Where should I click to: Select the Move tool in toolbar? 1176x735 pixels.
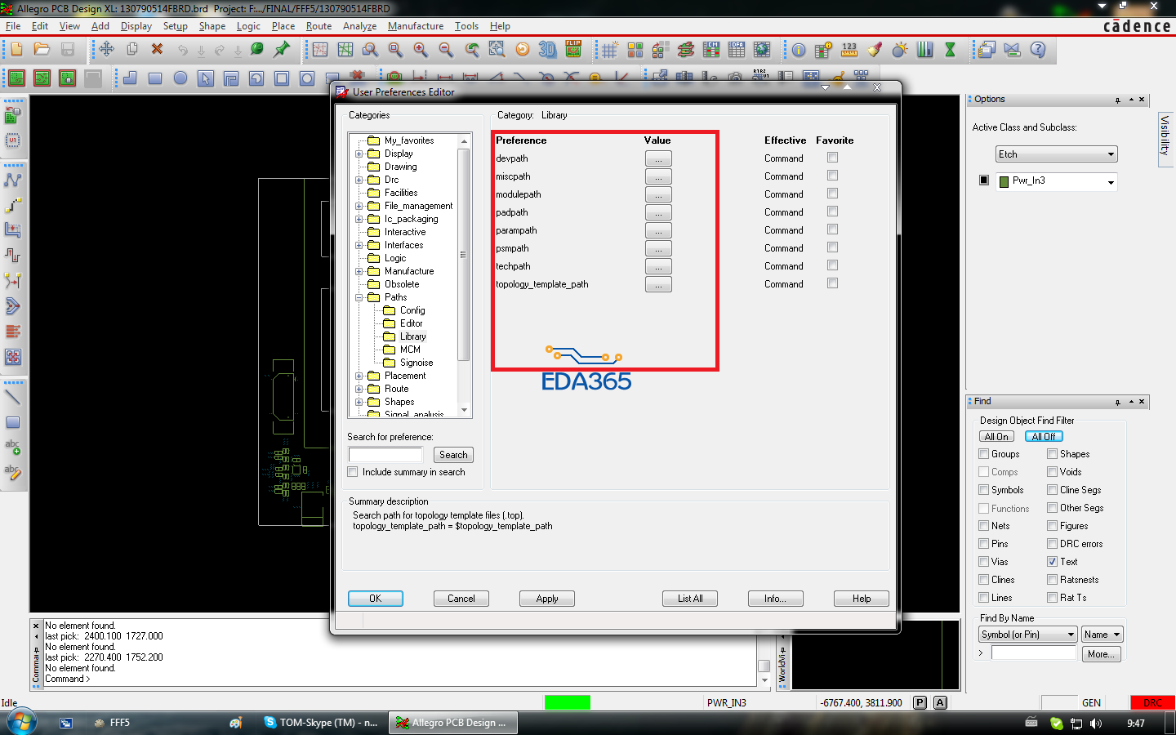(x=106, y=50)
